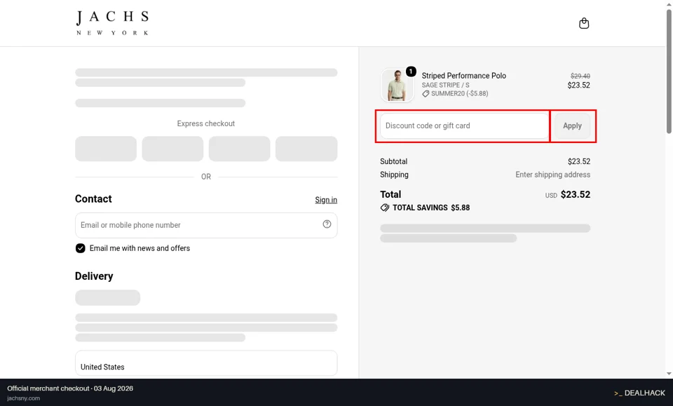The image size is (673, 406).
Task: Click the last express checkout placeholder button
Action: coord(306,149)
